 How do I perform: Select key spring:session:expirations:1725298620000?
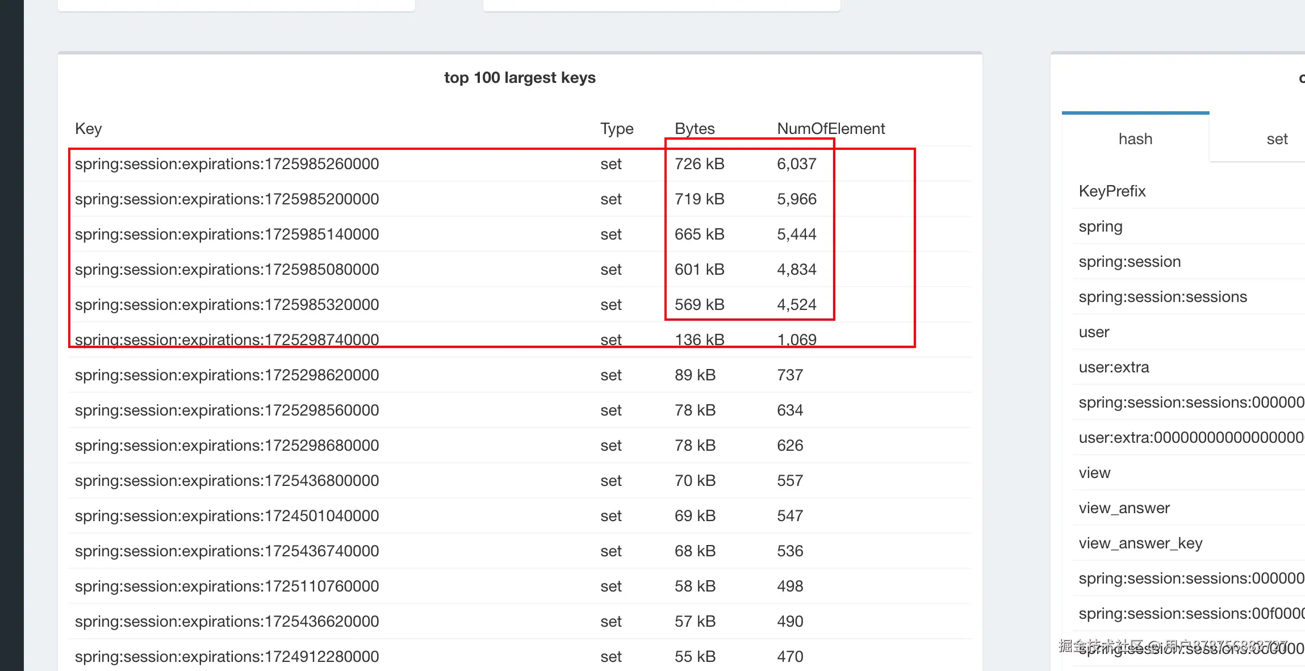coord(227,375)
